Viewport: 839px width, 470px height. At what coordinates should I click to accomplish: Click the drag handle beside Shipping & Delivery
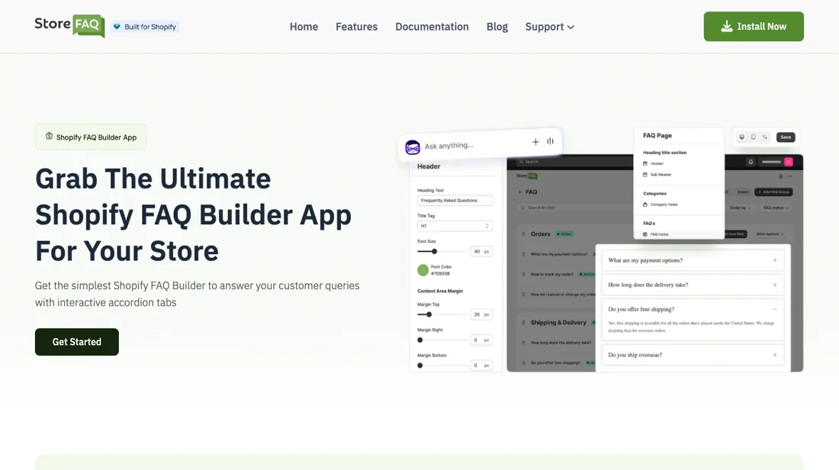(524, 323)
